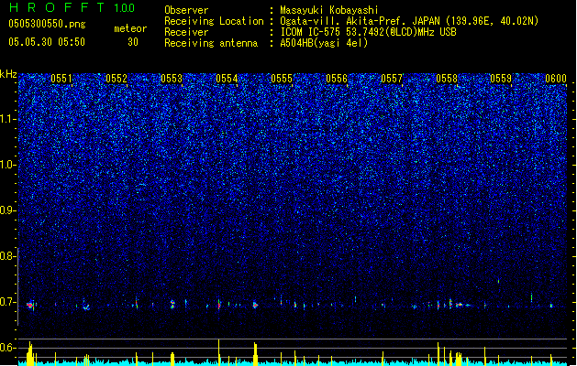The image size is (577, 366).
Task: Click the Ogata-vill. Akita-Pref. JAPAN location value
Action: [x=409, y=21]
